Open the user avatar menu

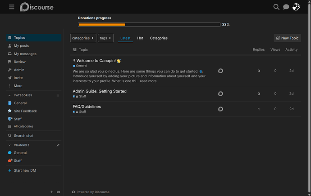(x=296, y=7)
